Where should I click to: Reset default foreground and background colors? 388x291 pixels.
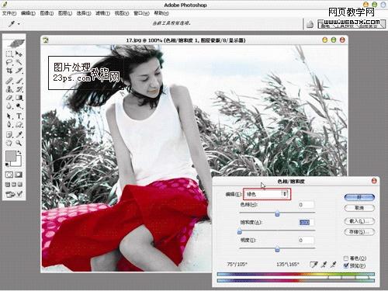[8, 165]
